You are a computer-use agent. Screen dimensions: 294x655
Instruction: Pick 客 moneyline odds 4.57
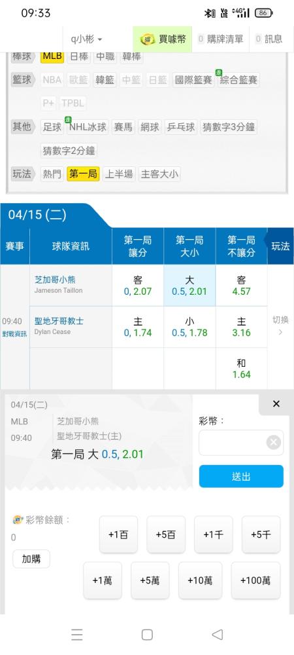coord(241,286)
